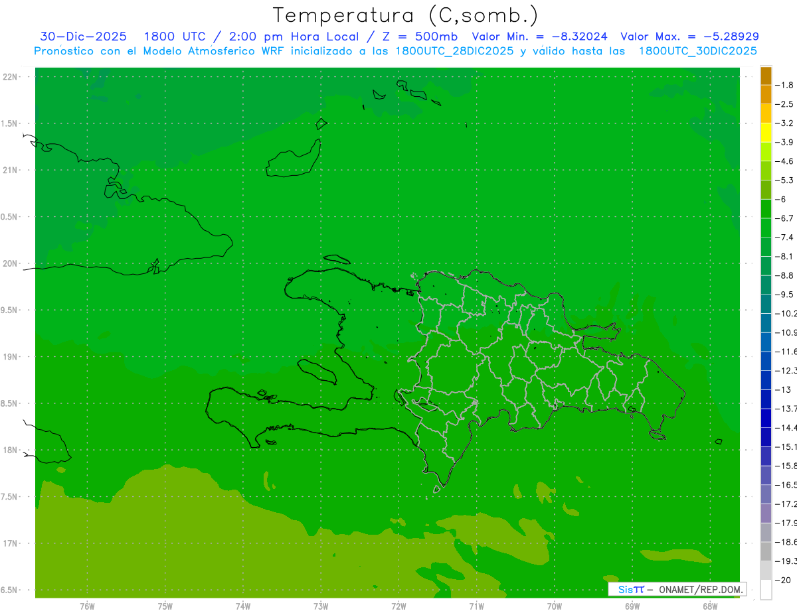Viewport: 797px width, 615px height.
Task: Click the 22N latitude label
Action: click(11, 77)
